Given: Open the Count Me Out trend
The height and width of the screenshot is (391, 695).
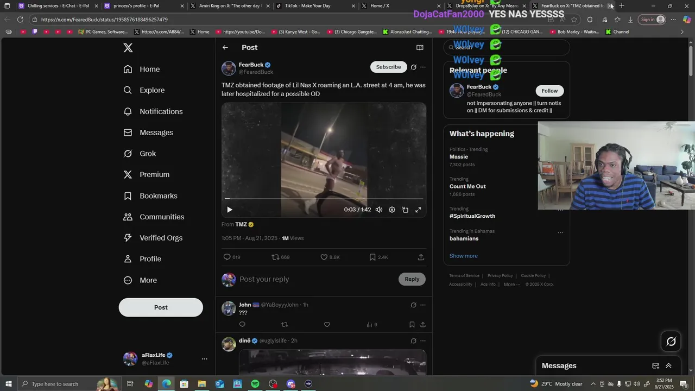Looking at the screenshot, I should click(x=467, y=186).
